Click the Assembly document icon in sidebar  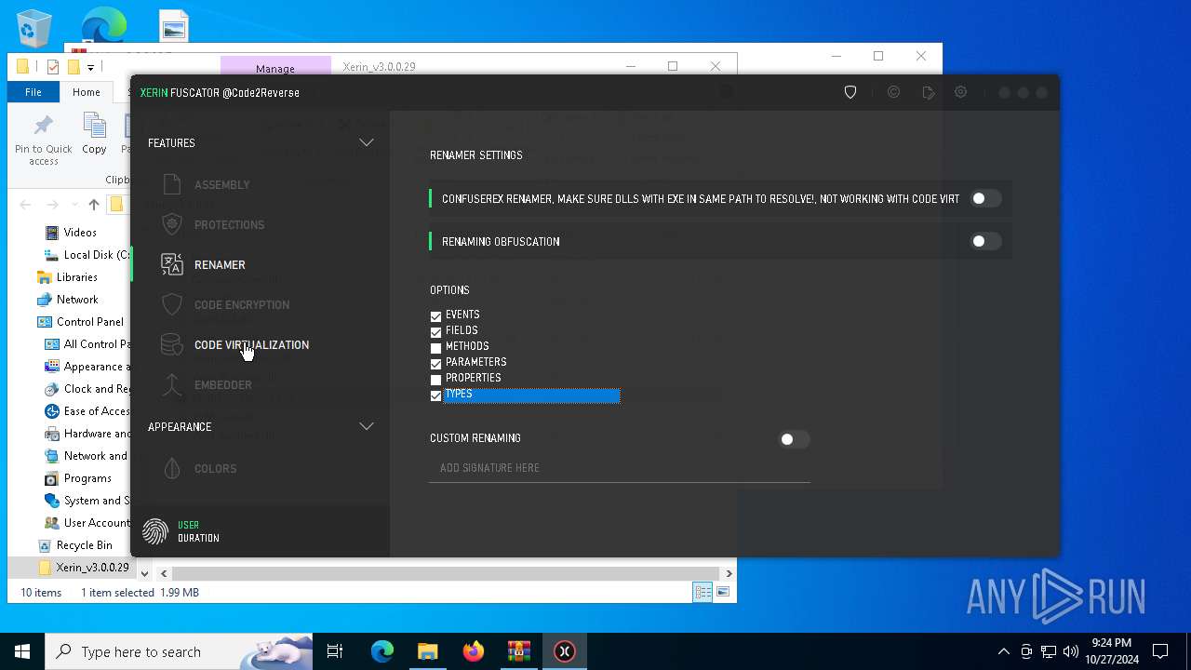point(171,184)
